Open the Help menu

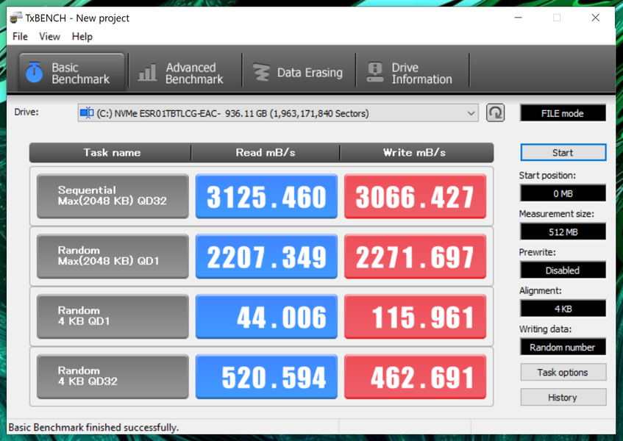coord(82,37)
